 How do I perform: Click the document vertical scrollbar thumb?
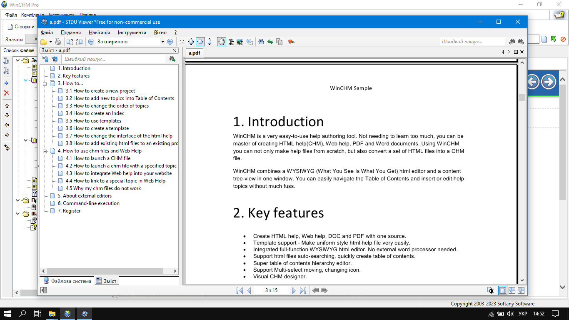[x=522, y=97]
